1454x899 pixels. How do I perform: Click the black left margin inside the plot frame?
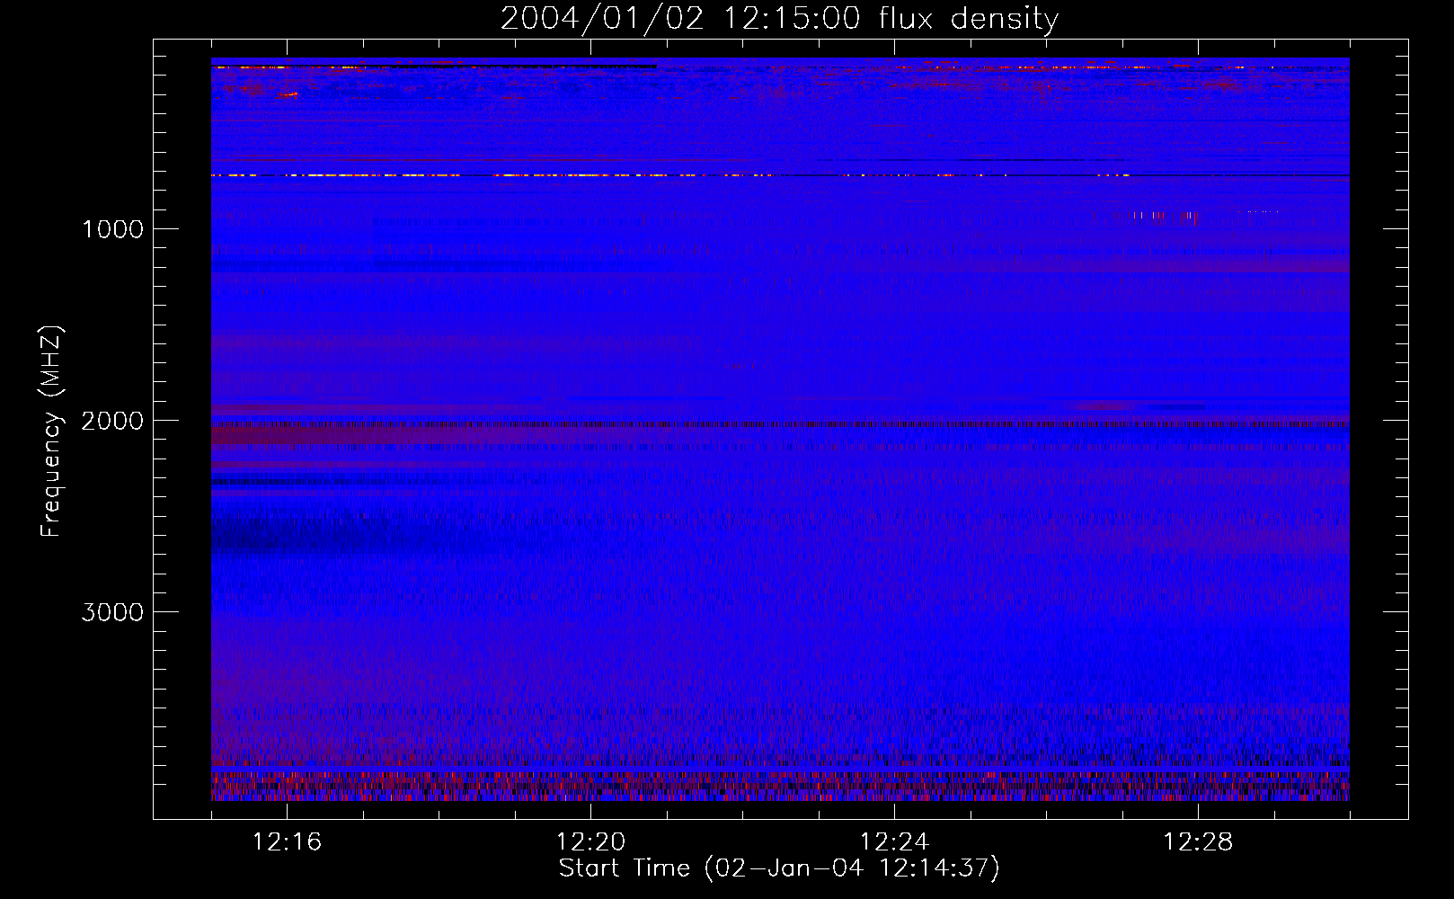coord(182,432)
